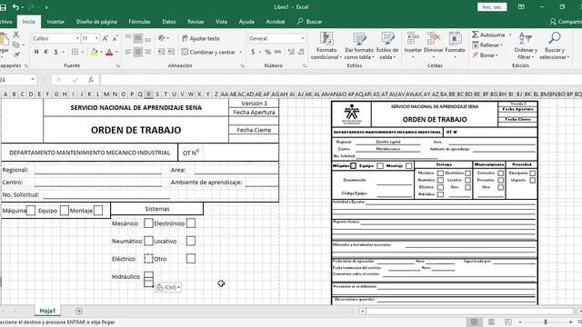The width and height of the screenshot is (582, 327).
Task: Check the Equipo box
Action: tap(65, 211)
